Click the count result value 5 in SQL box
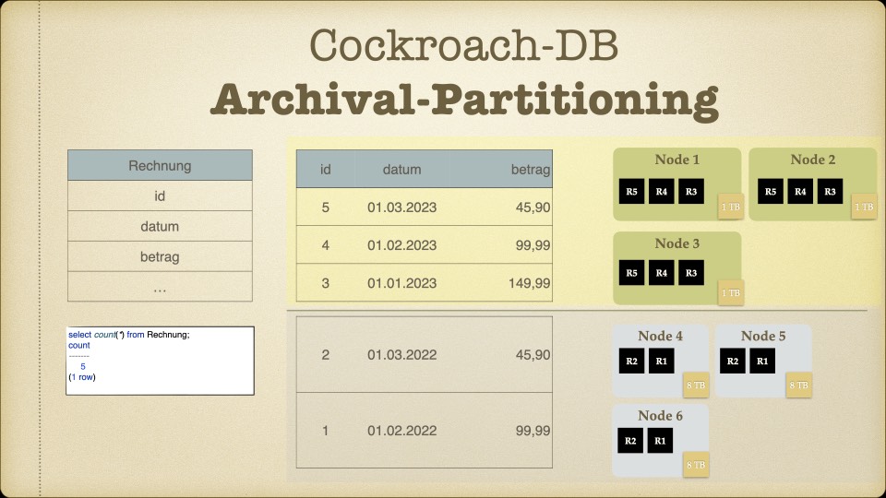886x498 pixels. [x=82, y=366]
